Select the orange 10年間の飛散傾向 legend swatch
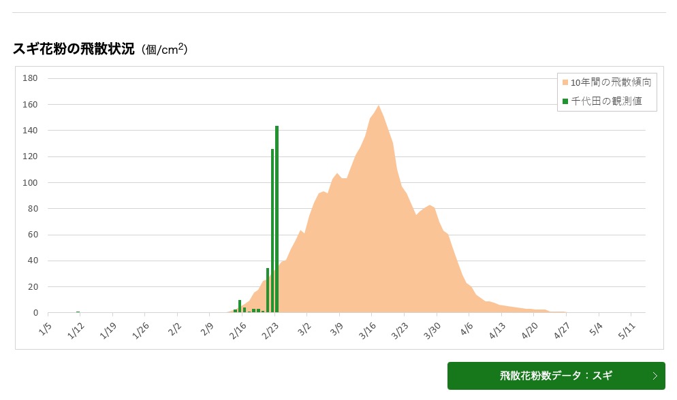This screenshot has height=400, width=677. (x=565, y=82)
